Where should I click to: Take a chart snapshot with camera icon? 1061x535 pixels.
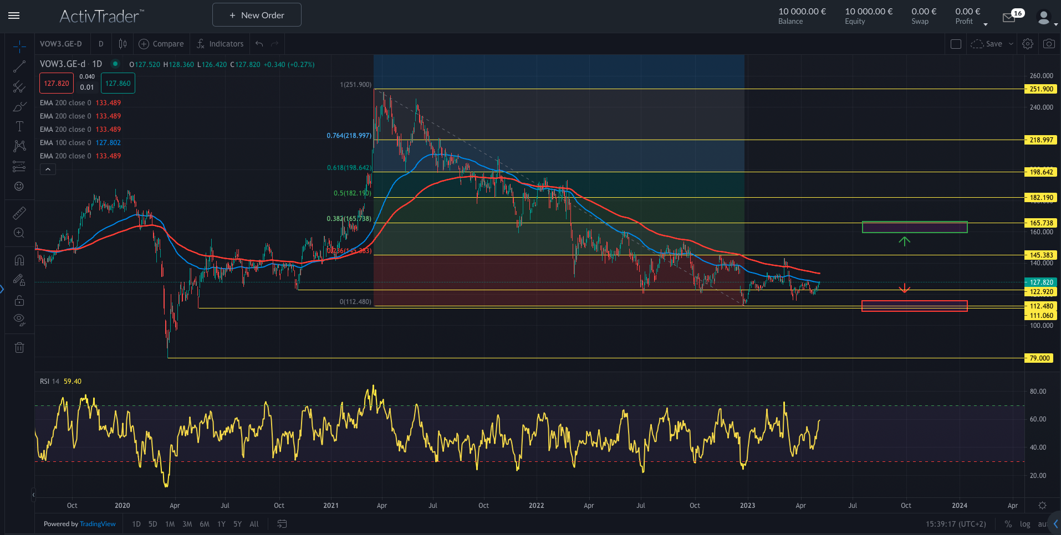1049,44
